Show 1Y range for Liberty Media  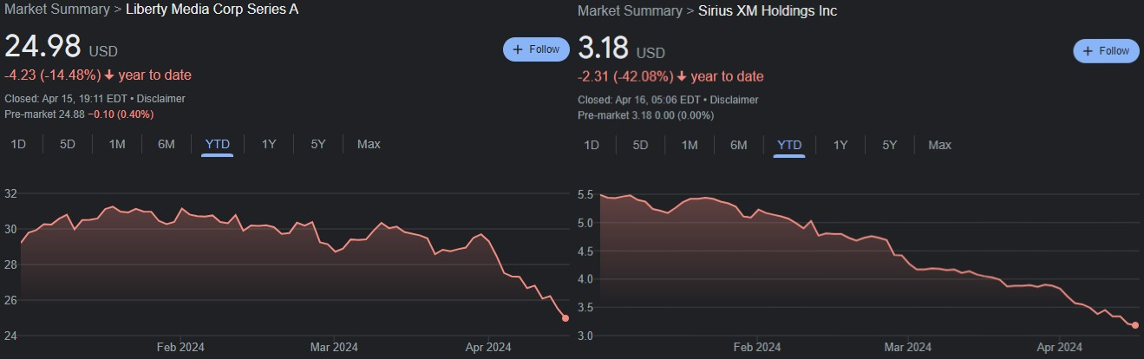point(269,144)
